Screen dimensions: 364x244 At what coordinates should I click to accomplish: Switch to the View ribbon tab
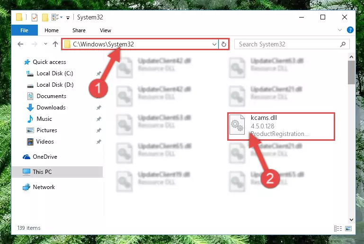coord(106,30)
